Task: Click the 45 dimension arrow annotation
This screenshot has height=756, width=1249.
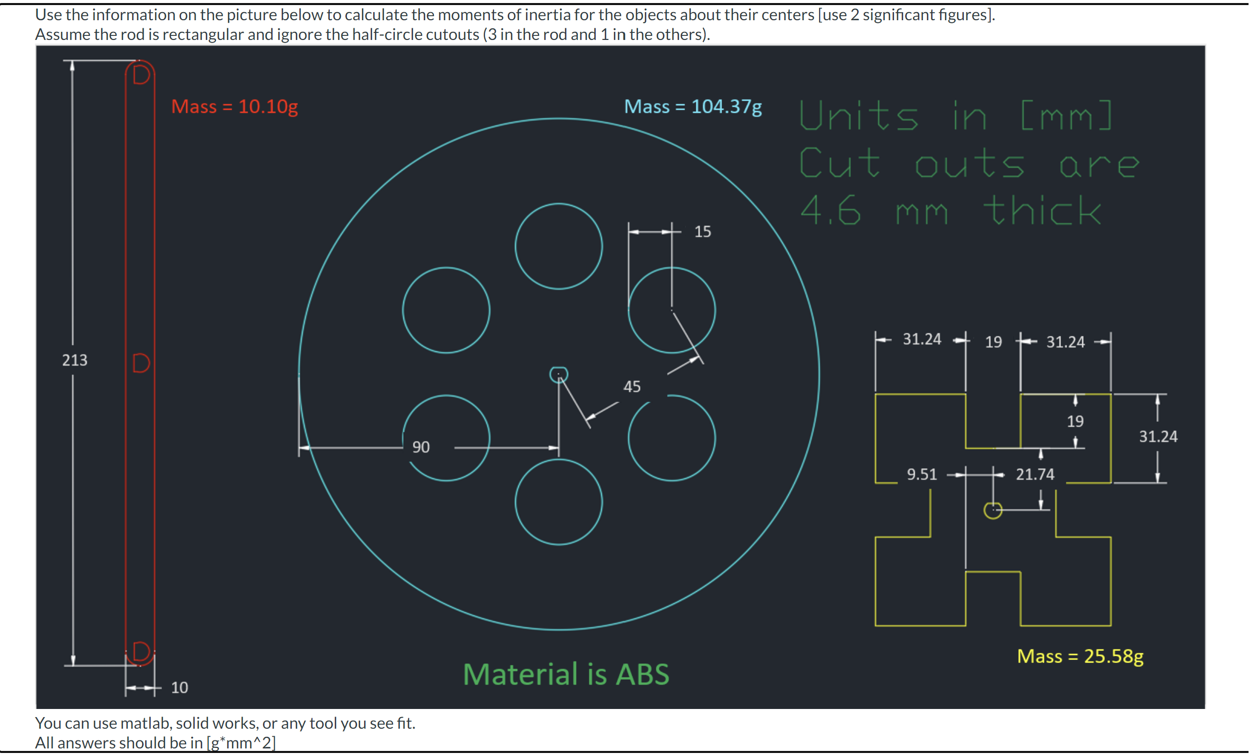Action: pyautogui.click(x=633, y=386)
